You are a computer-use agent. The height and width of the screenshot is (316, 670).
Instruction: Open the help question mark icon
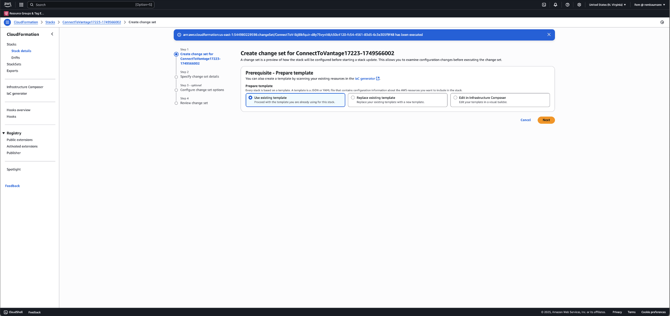(567, 5)
